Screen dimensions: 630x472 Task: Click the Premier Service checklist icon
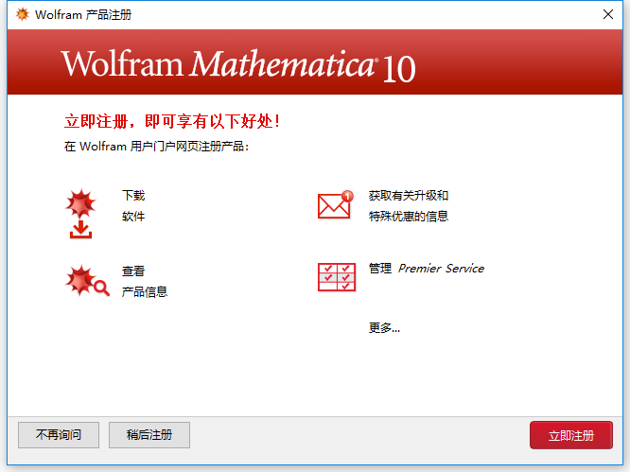pyautogui.click(x=337, y=277)
